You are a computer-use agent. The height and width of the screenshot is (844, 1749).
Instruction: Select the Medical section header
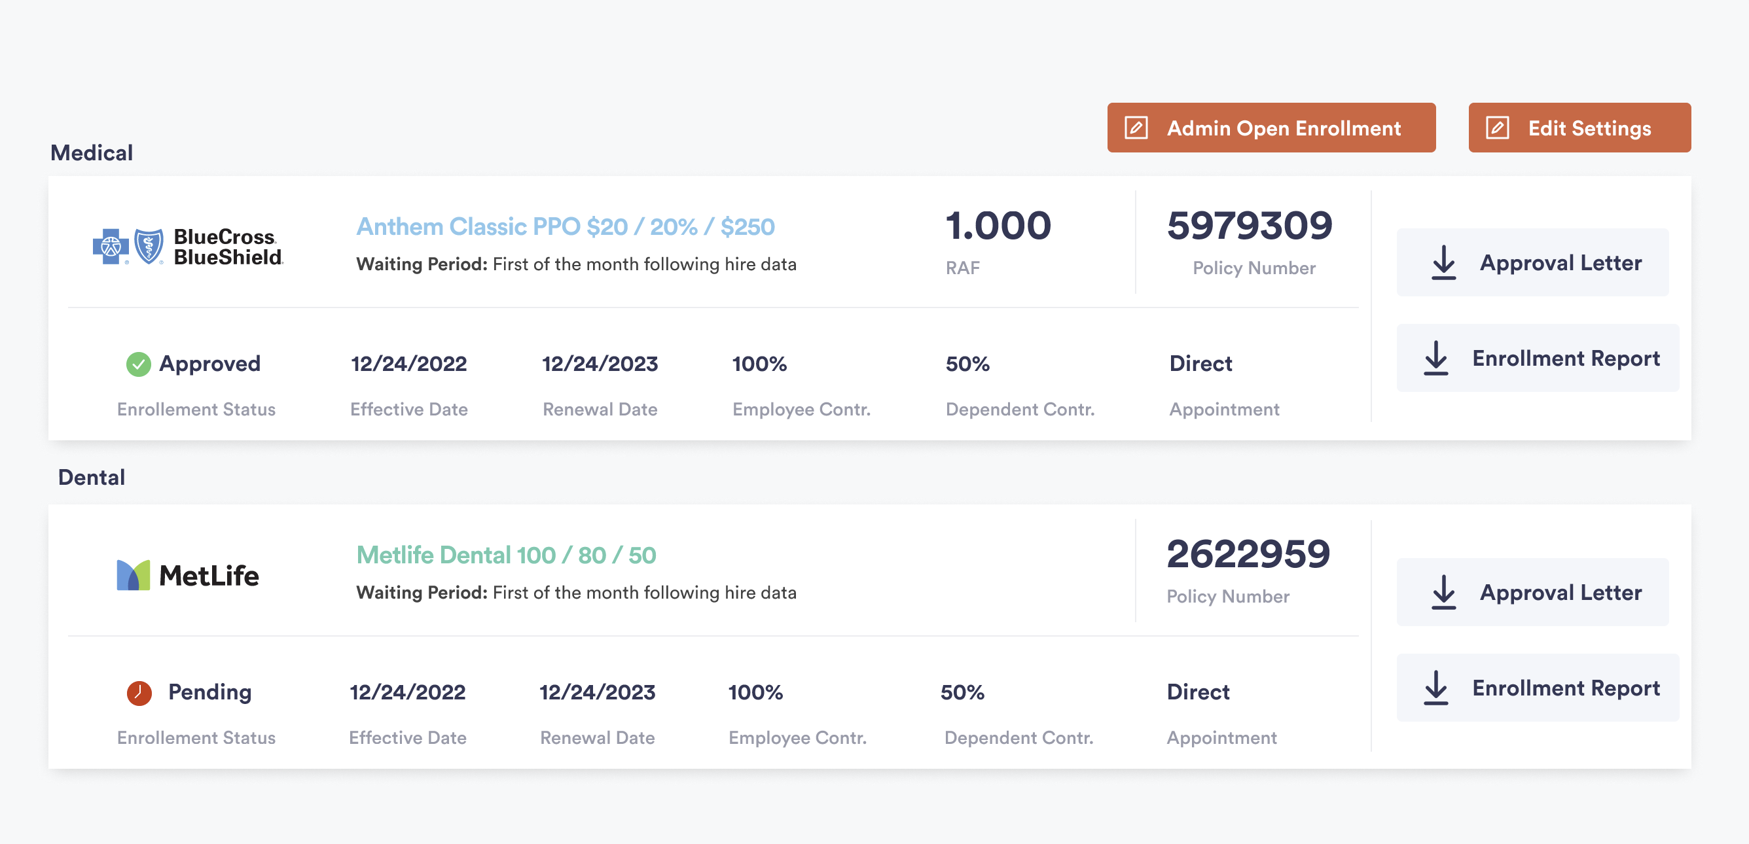tap(92, 152)
